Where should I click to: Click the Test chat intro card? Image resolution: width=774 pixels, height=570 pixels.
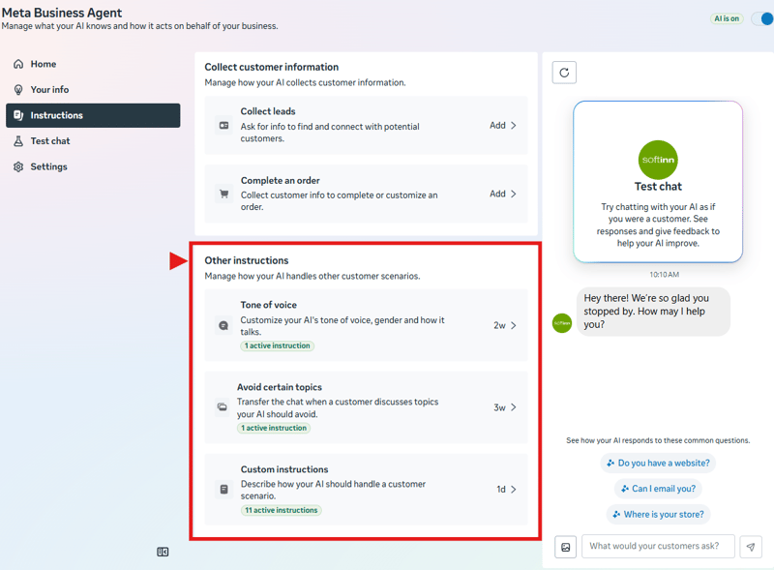[658, 182]
